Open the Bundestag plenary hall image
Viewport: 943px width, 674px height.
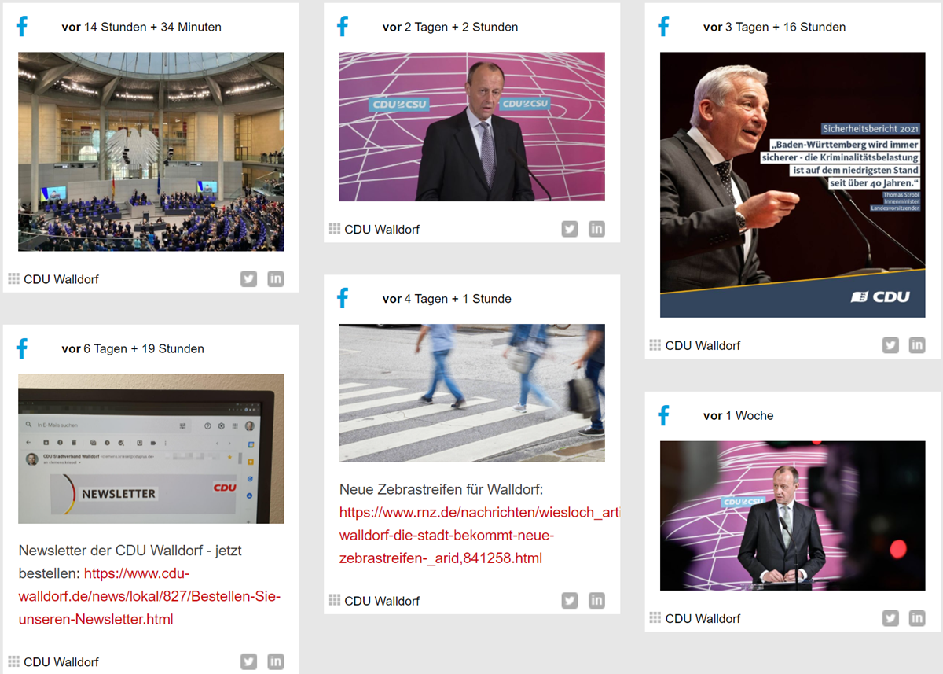click(151, 152)
